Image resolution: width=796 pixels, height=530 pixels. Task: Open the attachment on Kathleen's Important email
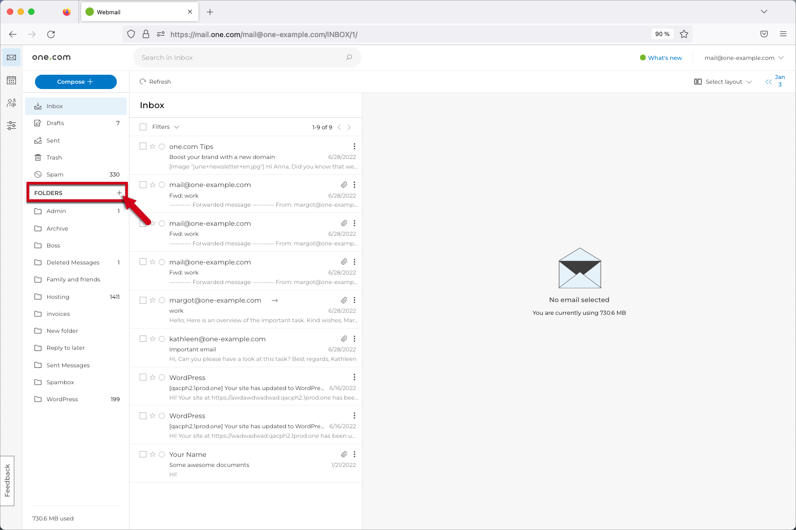tap(343, 338)
